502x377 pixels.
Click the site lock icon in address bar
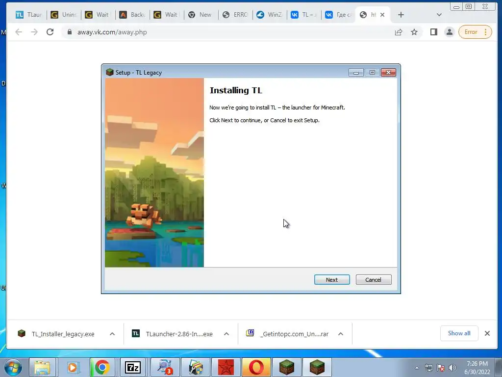point(70,32)
